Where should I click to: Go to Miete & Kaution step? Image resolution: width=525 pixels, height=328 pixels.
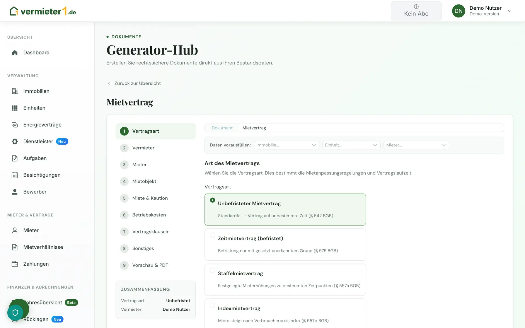[156, 198]
